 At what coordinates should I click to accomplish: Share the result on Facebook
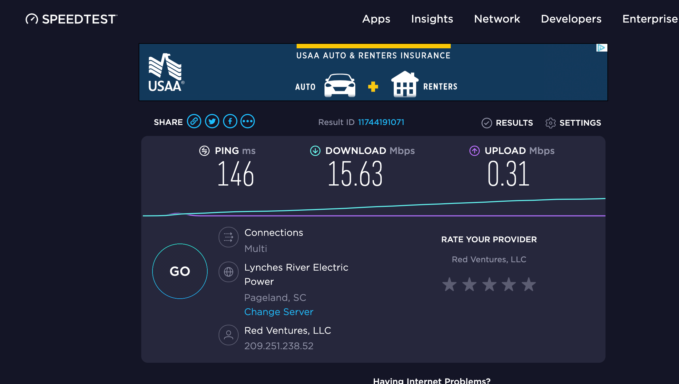230,121
